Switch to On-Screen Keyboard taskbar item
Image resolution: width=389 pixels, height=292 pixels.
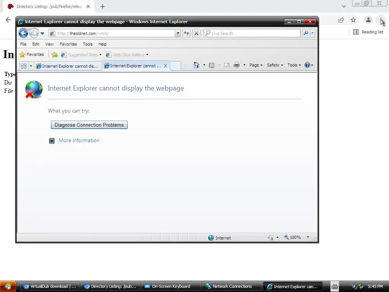[171, 286]
